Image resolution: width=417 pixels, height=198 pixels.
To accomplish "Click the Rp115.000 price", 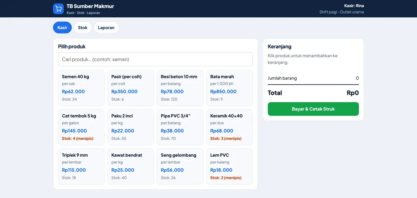I will coord(74,170).
